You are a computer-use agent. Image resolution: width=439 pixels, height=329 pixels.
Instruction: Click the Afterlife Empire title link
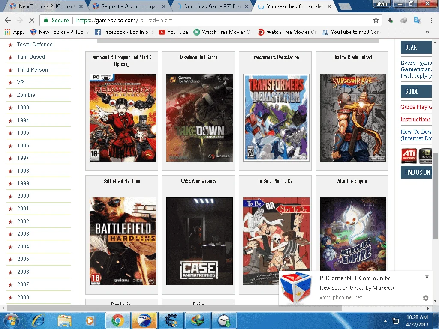coord(352,181)
